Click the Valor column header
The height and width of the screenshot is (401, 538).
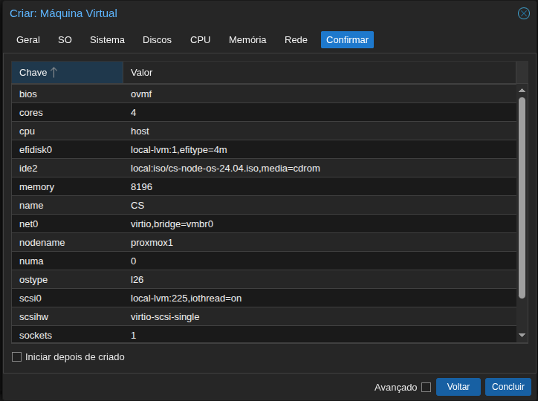click(x=319, y=73)
